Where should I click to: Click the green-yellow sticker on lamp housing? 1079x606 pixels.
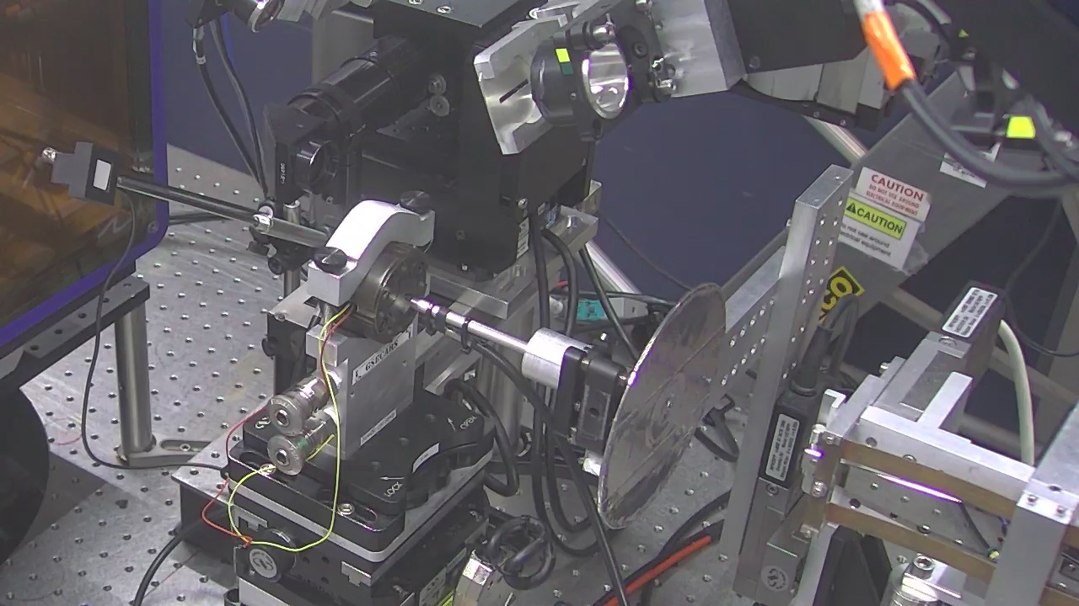562,56
